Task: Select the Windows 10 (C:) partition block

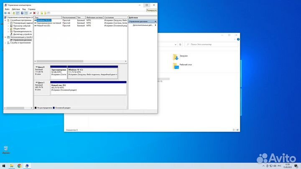Action: 92,72
